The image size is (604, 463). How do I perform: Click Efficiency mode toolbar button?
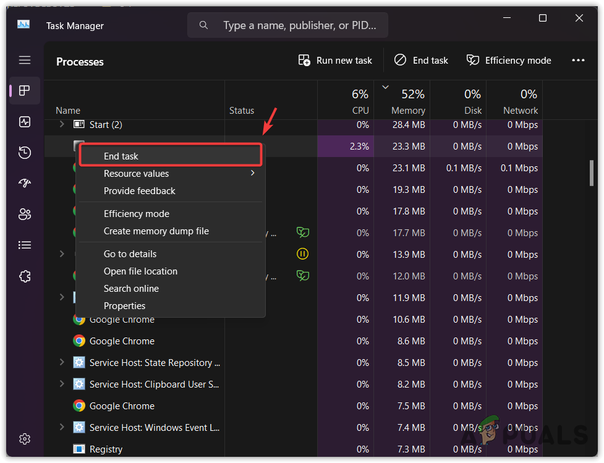tap(509, 61)
